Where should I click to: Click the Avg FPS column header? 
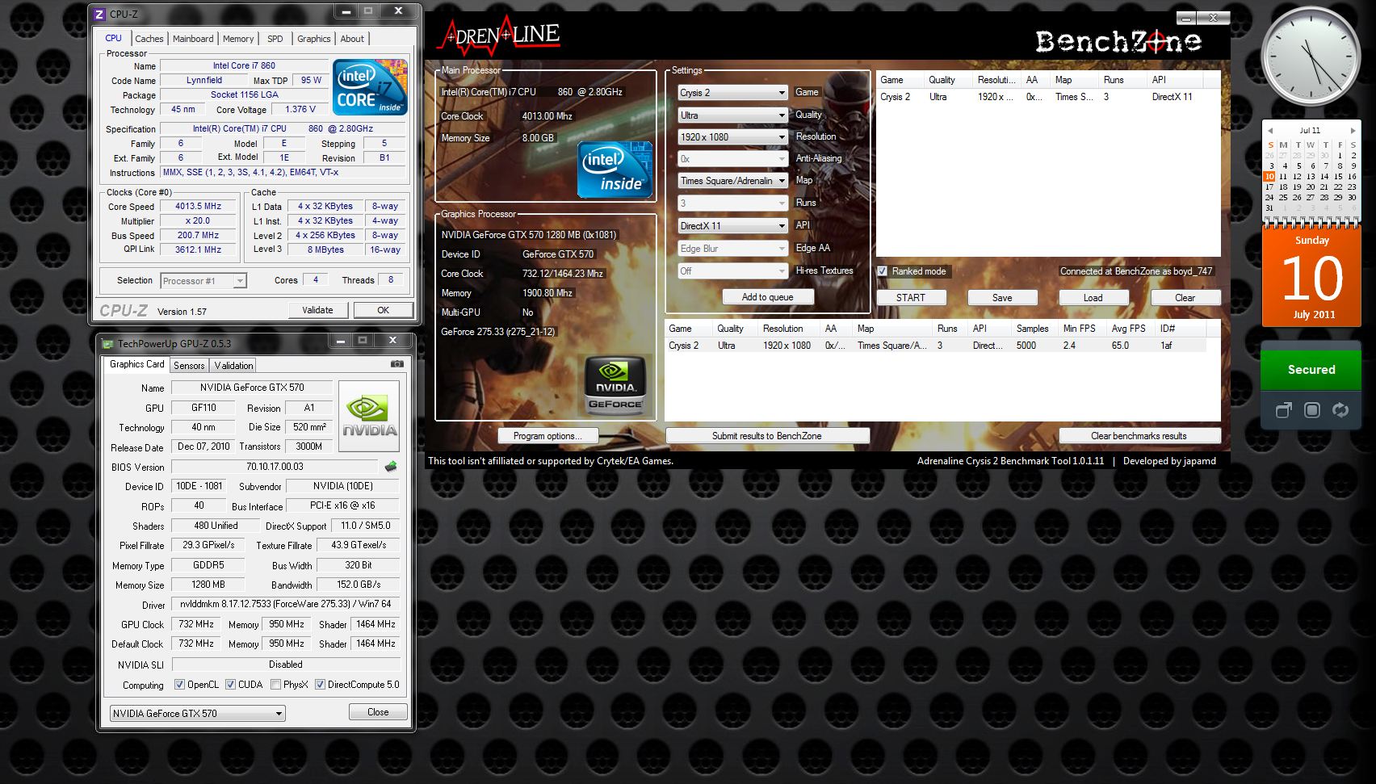(x=1131, y=329)
